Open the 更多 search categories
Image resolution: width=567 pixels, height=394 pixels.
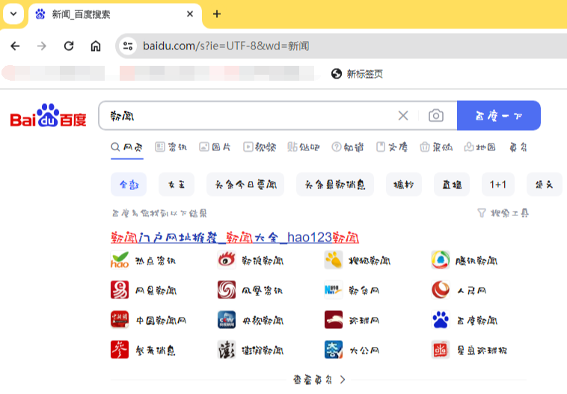click(518, 147)
